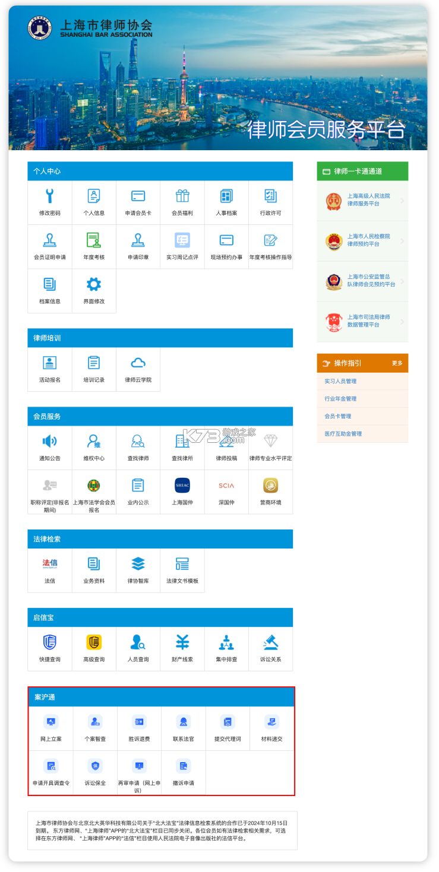Open 上海国仲 SHIAC icon

182,485
